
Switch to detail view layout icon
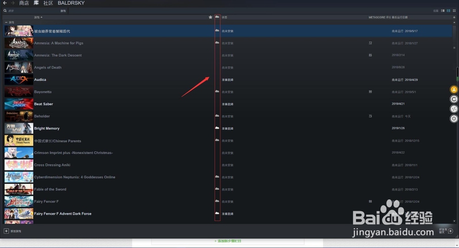[x=442, y=11]
